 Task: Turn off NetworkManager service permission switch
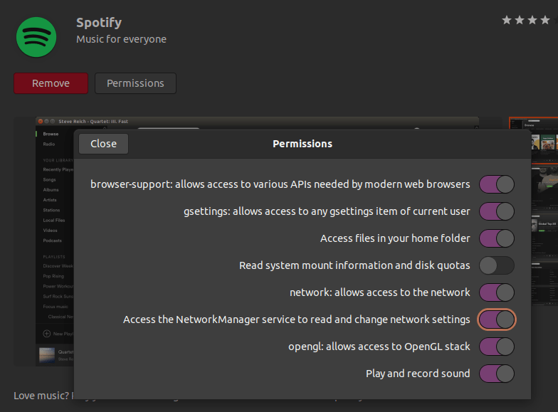pyautogui.click(x=497, y=319)
